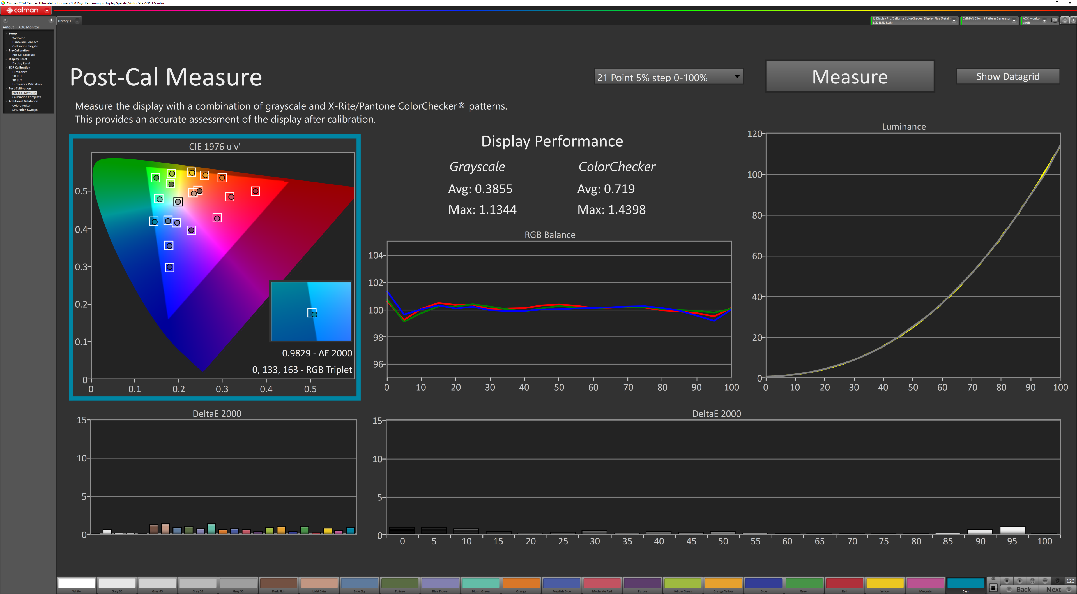1077x594 pixels.
Task: Open Saturation Sweeps in workflow tree
Action: [x=25, y=110]
